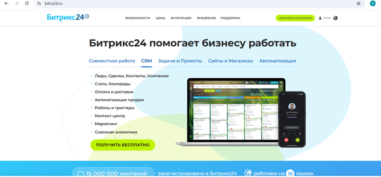Click the header Получить бесплатно button
Image resolution: width=381 pixels, height=177 pixels.
[x=295, y=18]
